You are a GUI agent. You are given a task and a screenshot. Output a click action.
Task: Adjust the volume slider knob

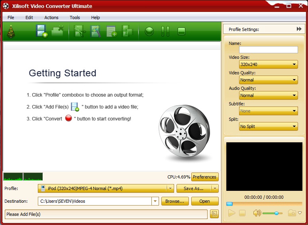tap(277, 213)
